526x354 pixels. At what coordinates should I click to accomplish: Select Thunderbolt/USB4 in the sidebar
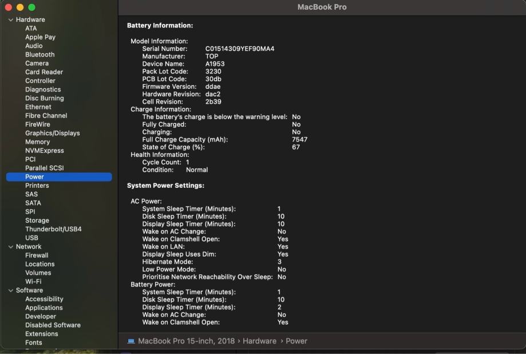(x=53, y=229)
